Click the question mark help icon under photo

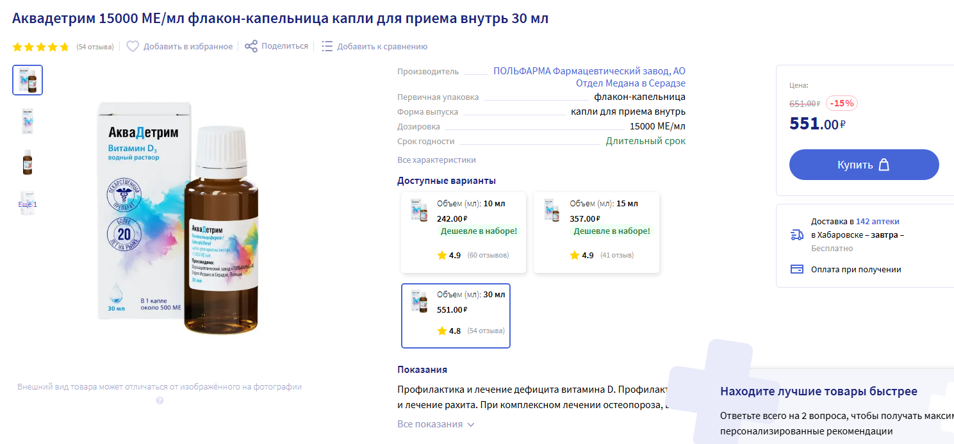coord(160,400)
